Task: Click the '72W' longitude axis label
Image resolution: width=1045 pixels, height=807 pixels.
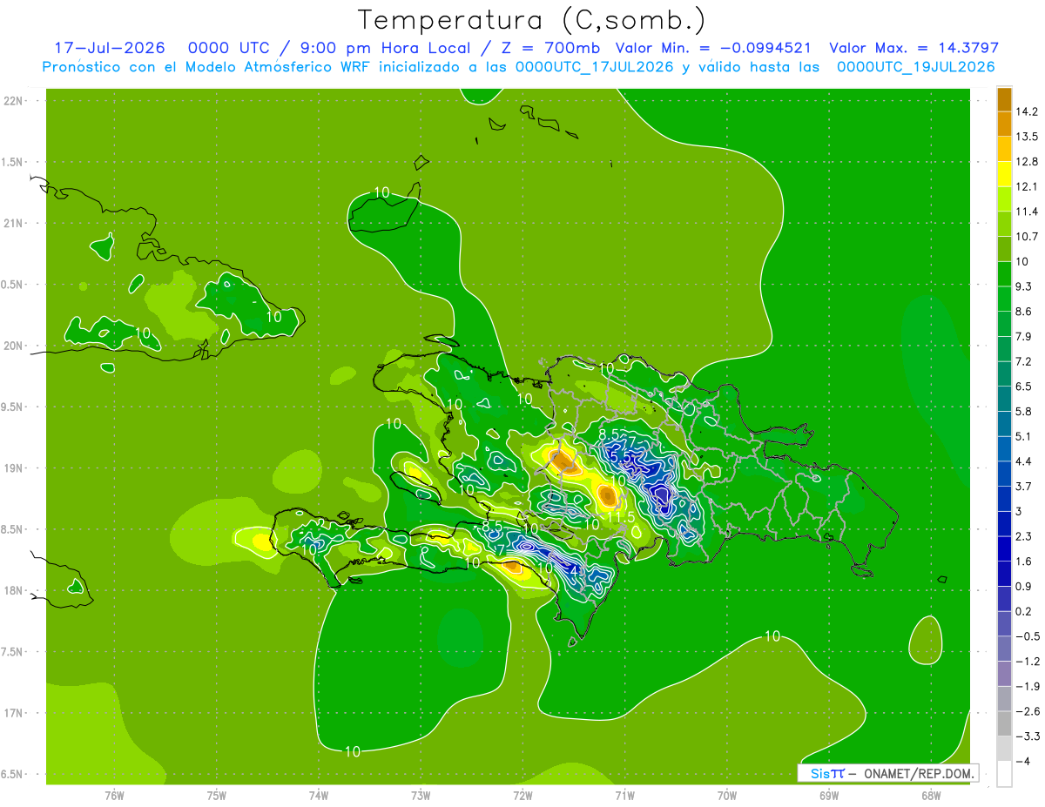Action: click(x=522, y=795)
